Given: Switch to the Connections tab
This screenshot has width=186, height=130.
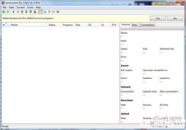Looking at the screenshot, I should pos(148,25).
